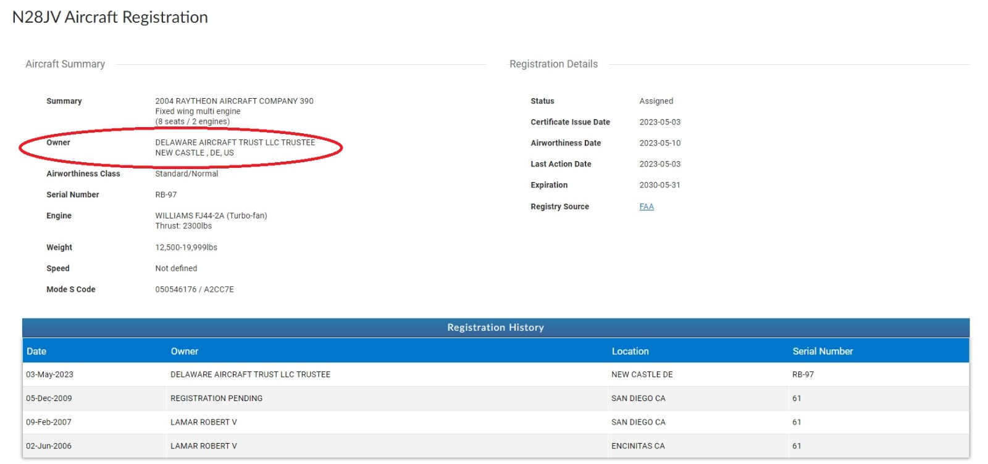Select the 2004 RAYTHEON AIRCRAFT COMPANY 390 text
Viewport: 988px width, 464px height.
pos(234,101)
